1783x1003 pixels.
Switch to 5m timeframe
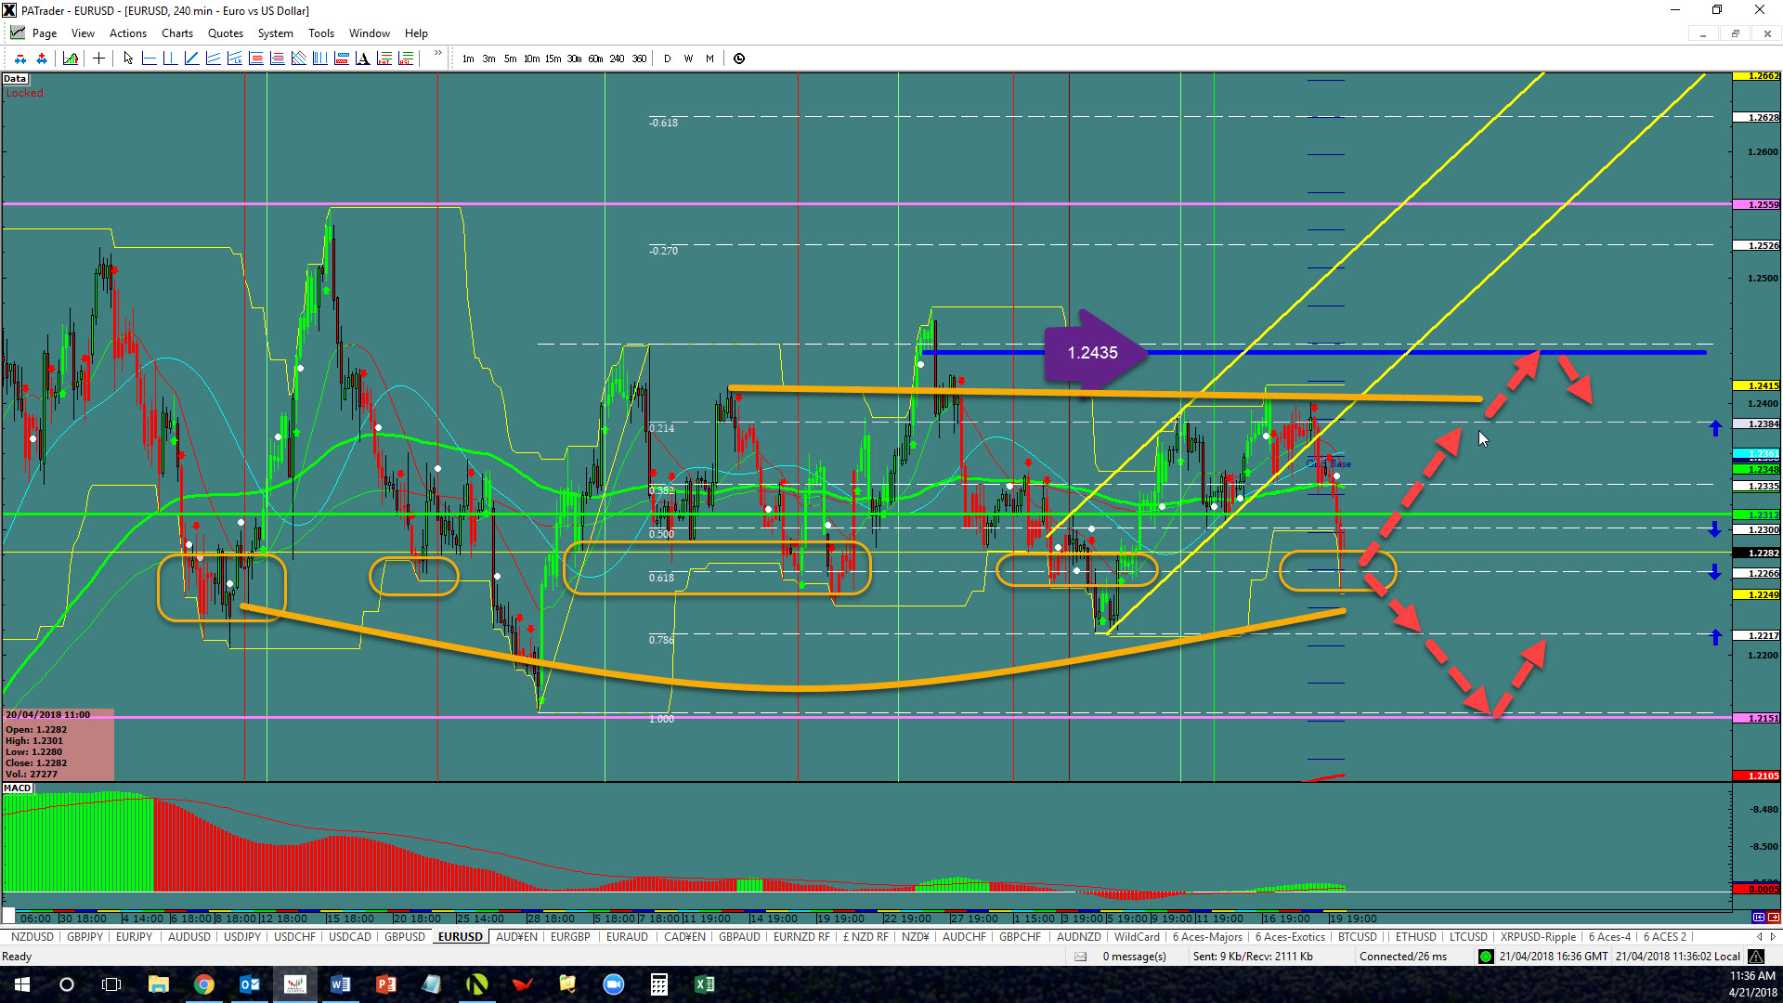pos(510,59)
